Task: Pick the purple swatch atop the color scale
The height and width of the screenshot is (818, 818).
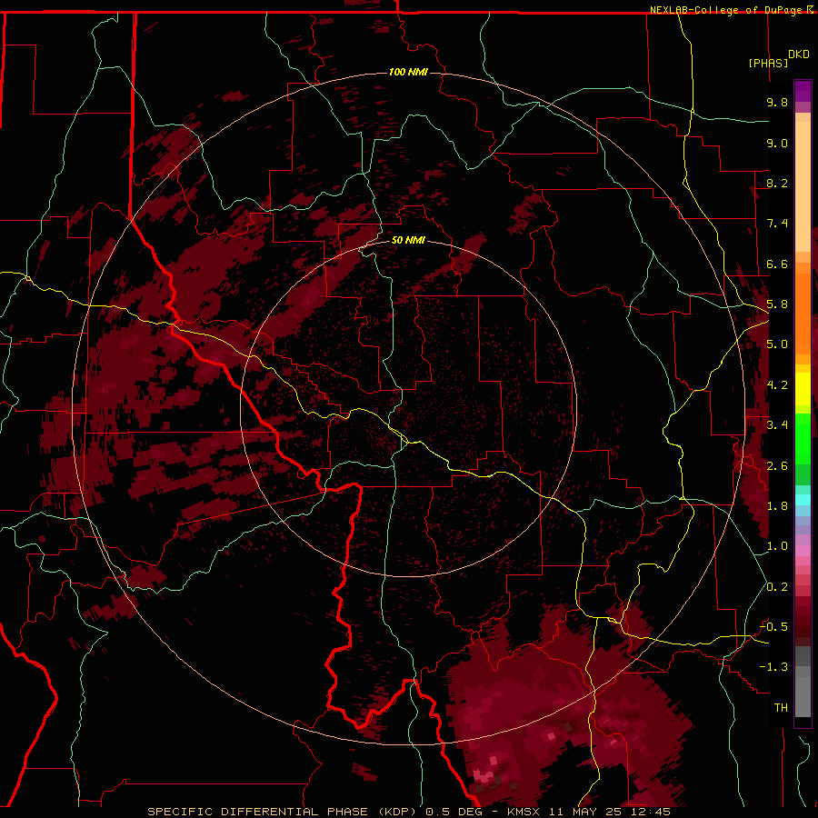Action: [803, 91]
